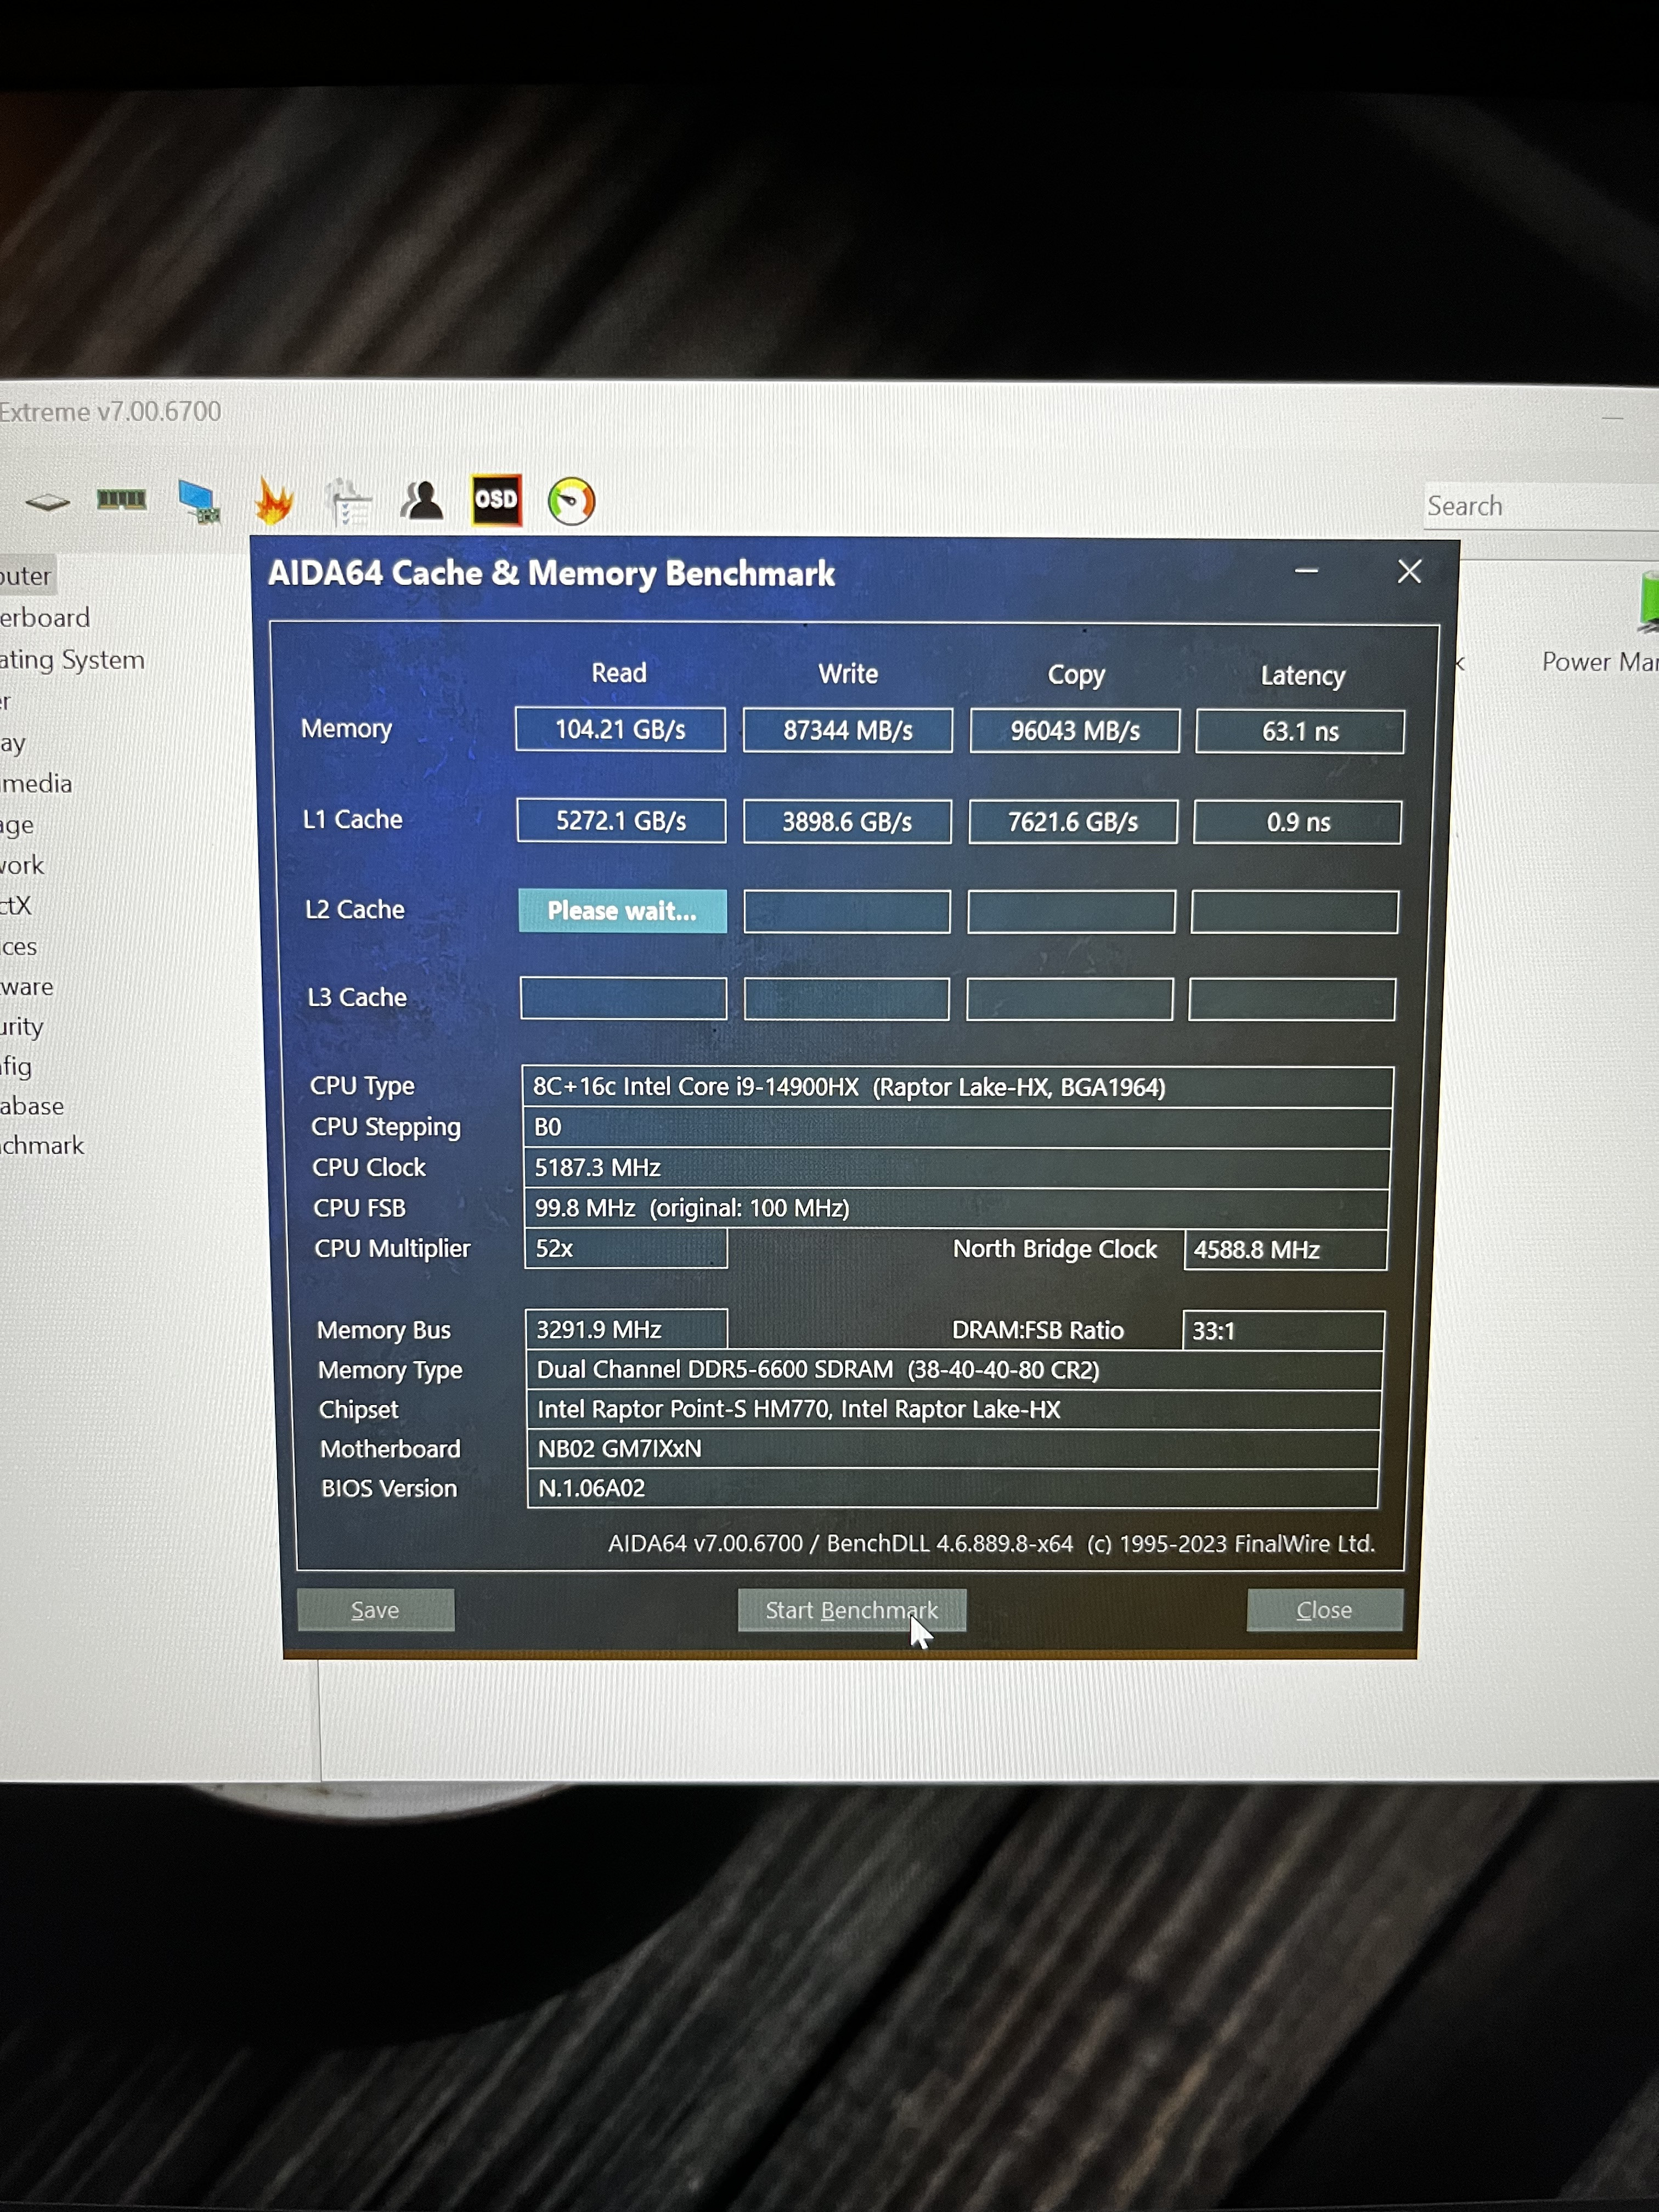Click L1 Cache Read value 5272.1 GB/s
This screenshot has width=1659, height=2212.
(x=621, y=821)
